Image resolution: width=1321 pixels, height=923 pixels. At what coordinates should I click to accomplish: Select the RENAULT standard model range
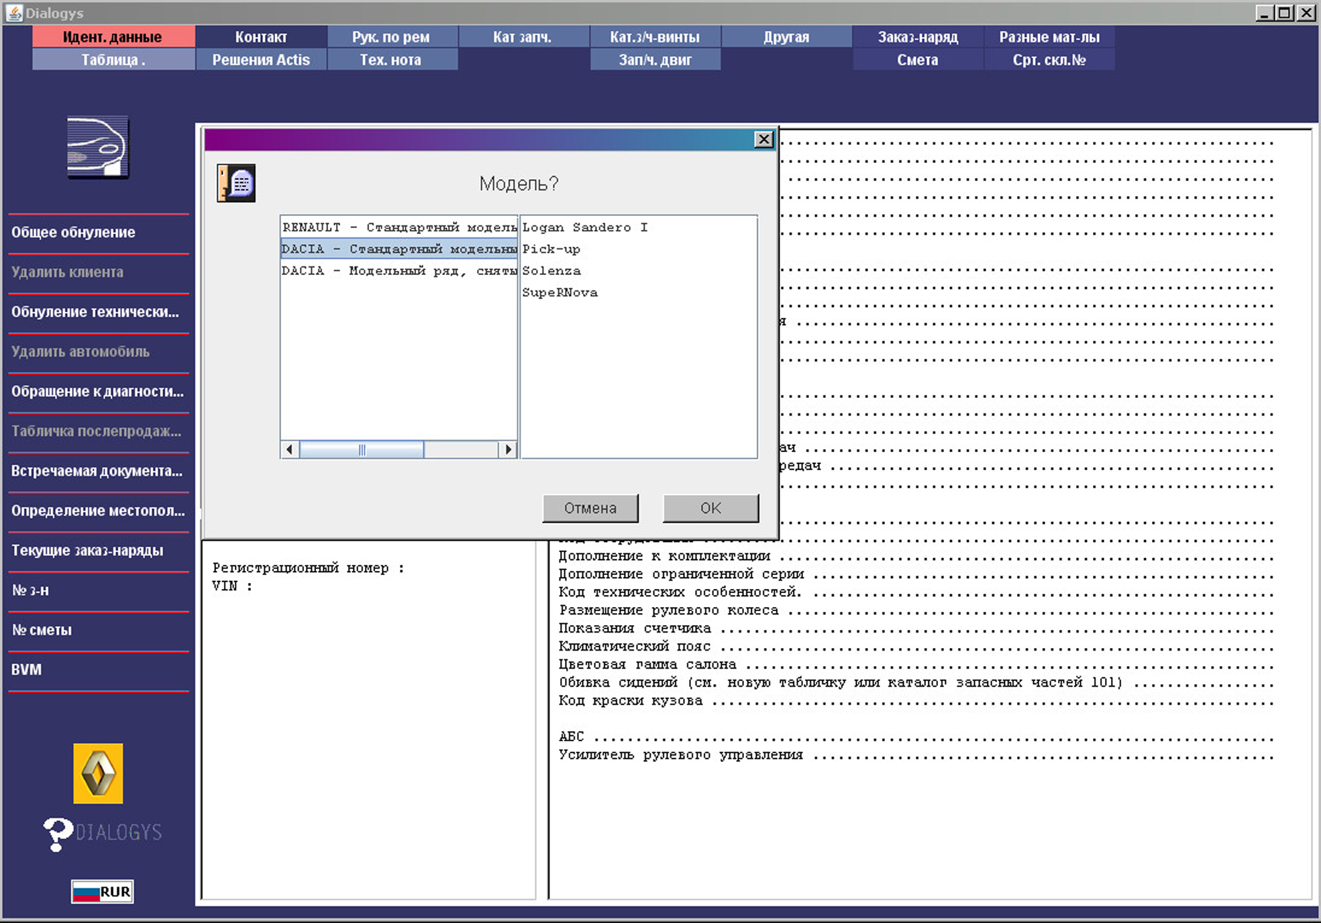coord(399,227)
